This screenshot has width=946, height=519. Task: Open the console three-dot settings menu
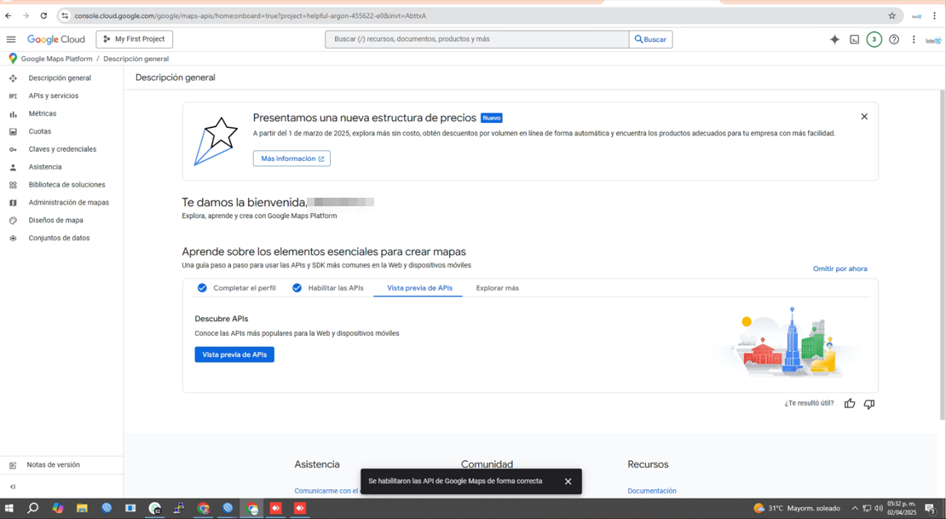(914, 39)
